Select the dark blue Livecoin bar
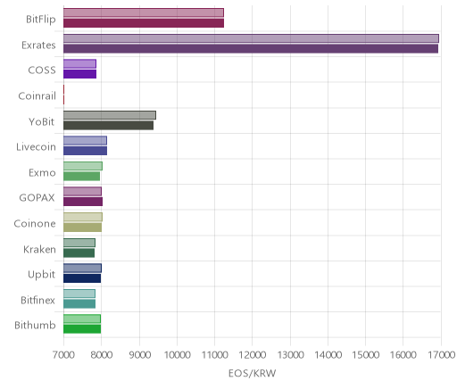This screenshot has height=389, width=457. (85, 151)
